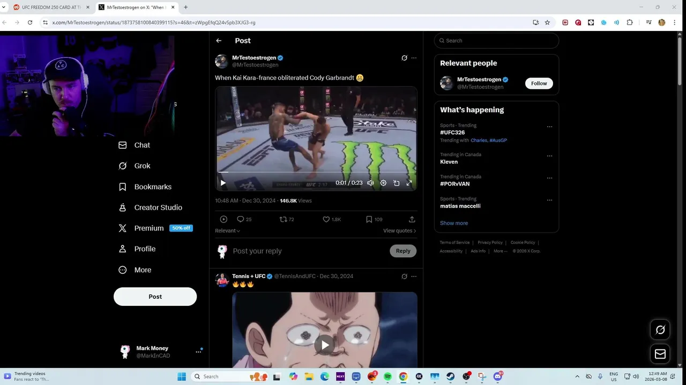Screen dimensions: 686x385
Task: Open Privacy Policy link
Action: [490, 243]
